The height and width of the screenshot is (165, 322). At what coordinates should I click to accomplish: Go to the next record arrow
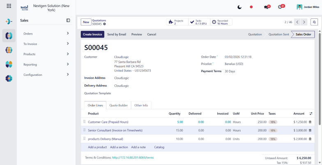[304, 22]
